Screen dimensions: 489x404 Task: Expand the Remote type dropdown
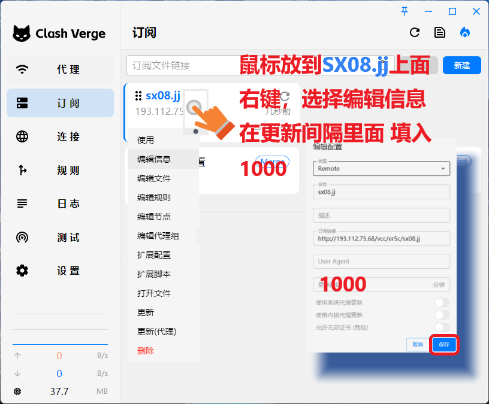coord(381,169)
